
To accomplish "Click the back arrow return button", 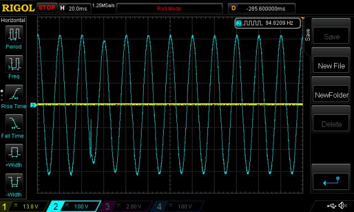I will click(331, 181).
